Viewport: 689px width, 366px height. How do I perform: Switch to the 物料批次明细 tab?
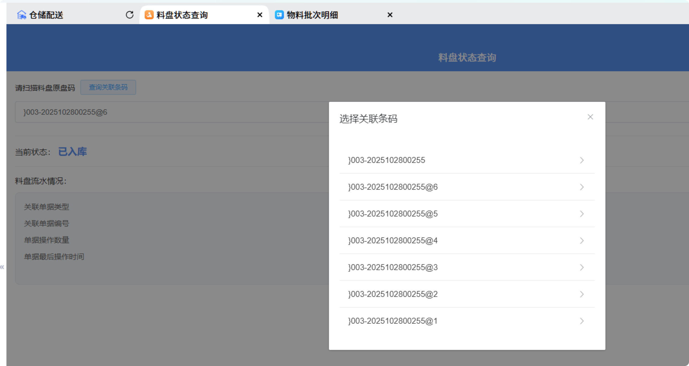click(x=312, y=15)
